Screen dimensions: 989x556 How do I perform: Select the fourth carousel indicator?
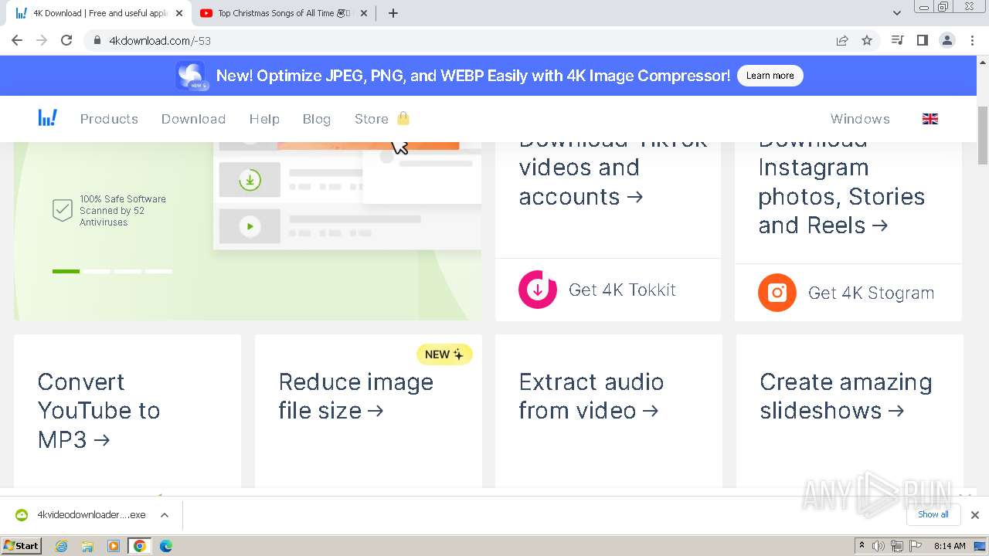coord(158,271)
